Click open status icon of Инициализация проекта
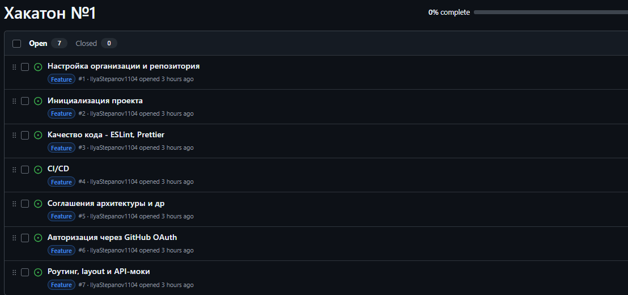 pyautogui.click(x=38, y=101)
